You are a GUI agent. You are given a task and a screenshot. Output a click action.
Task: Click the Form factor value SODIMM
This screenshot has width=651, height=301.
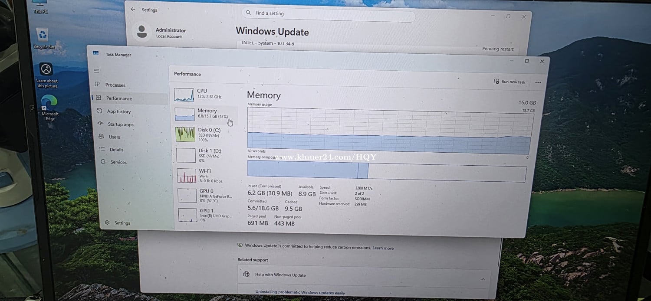pyautogui.click(x=362, y=199)
